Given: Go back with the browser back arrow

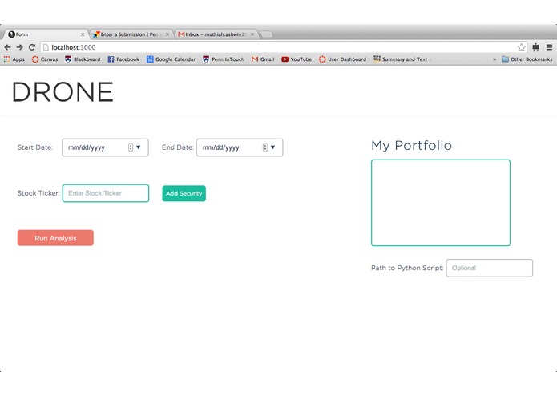Looking at the screenshot, I should (x=7, y=47).
